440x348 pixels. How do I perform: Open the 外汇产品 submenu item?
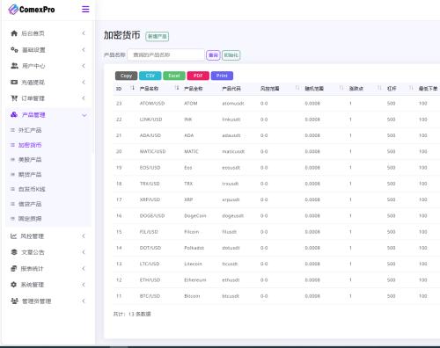click(30, 130)
